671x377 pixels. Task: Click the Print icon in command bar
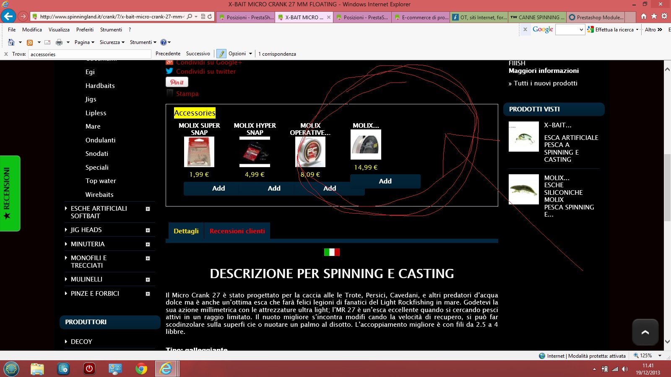(59, 42)
